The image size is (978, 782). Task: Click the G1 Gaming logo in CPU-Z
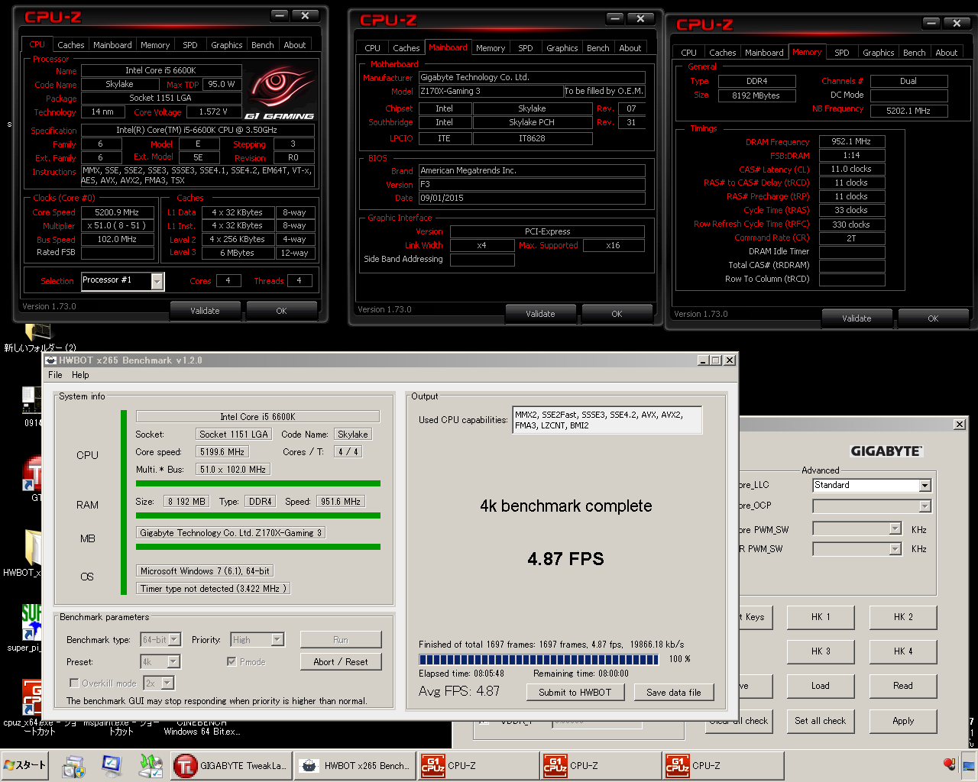tap(279, 92)
